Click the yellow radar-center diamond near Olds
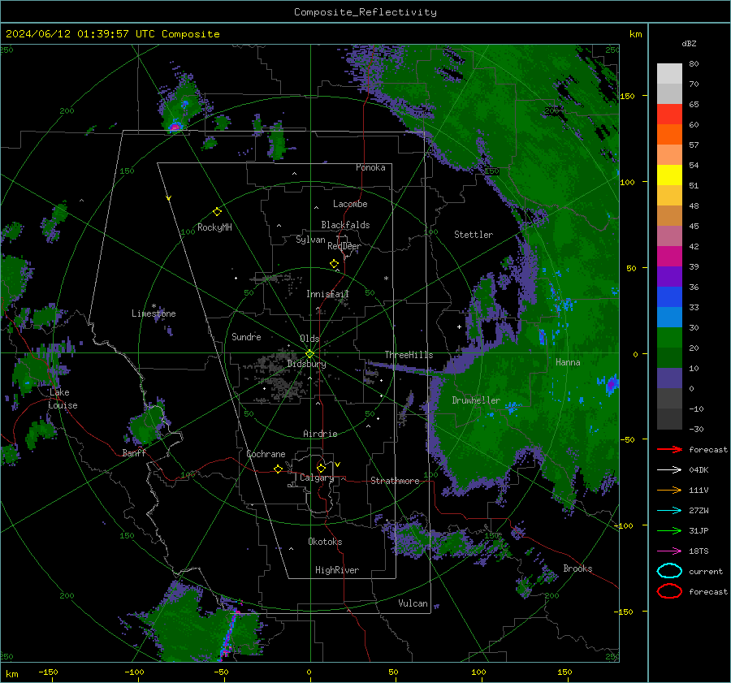731x683 pixels. coord(310,353)
